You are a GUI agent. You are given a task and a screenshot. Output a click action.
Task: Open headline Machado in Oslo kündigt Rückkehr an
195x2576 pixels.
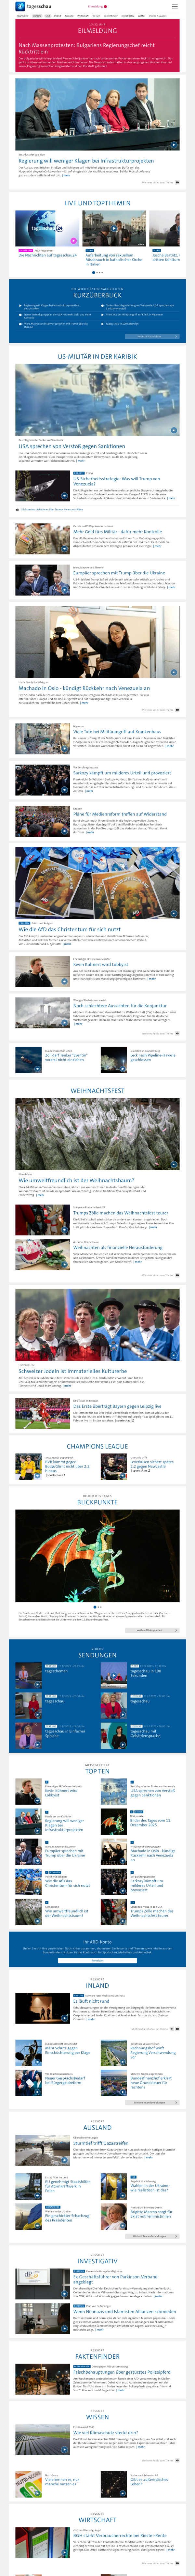84,688
